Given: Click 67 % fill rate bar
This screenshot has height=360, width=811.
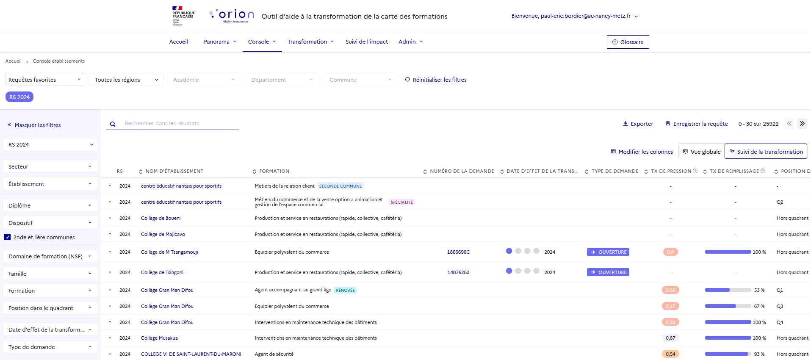Looking at the screenshot, I should [728, 306].
